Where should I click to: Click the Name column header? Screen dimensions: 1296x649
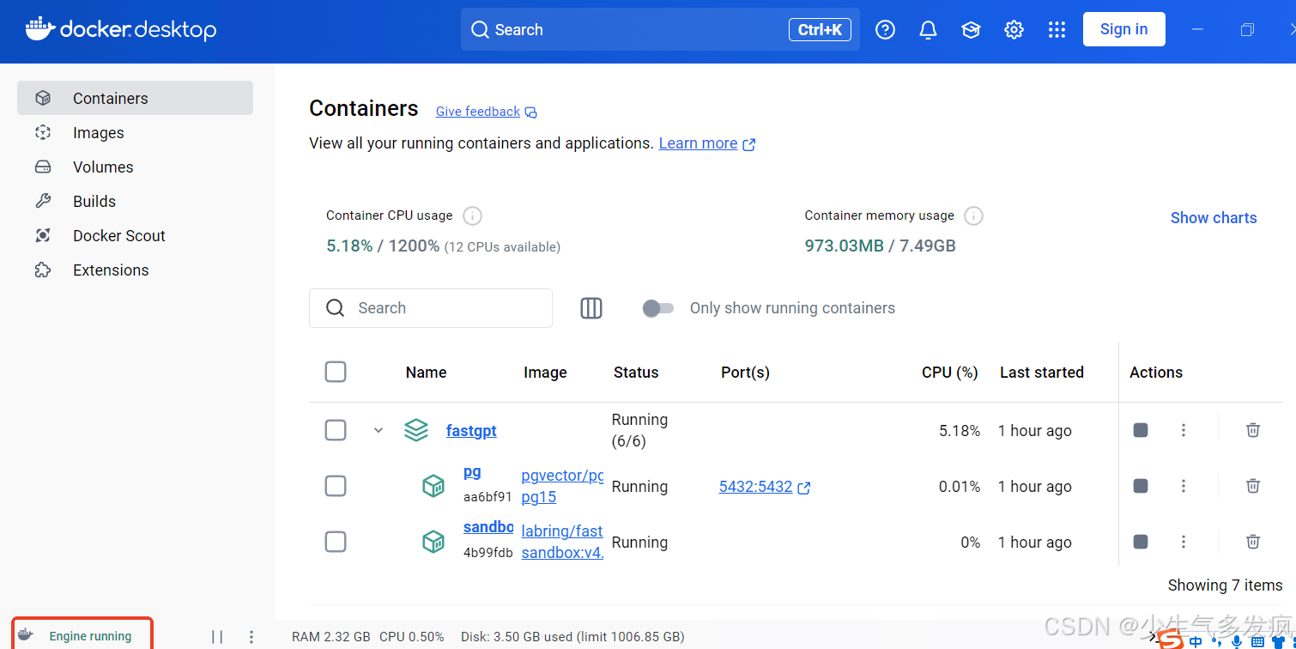click(427, 373)
